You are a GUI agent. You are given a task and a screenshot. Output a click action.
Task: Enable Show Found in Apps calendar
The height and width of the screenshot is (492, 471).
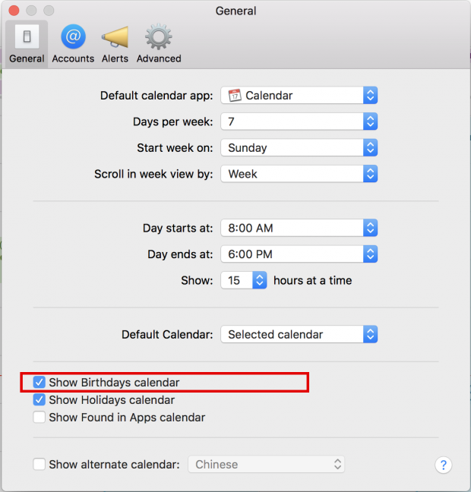coord(40,418)
